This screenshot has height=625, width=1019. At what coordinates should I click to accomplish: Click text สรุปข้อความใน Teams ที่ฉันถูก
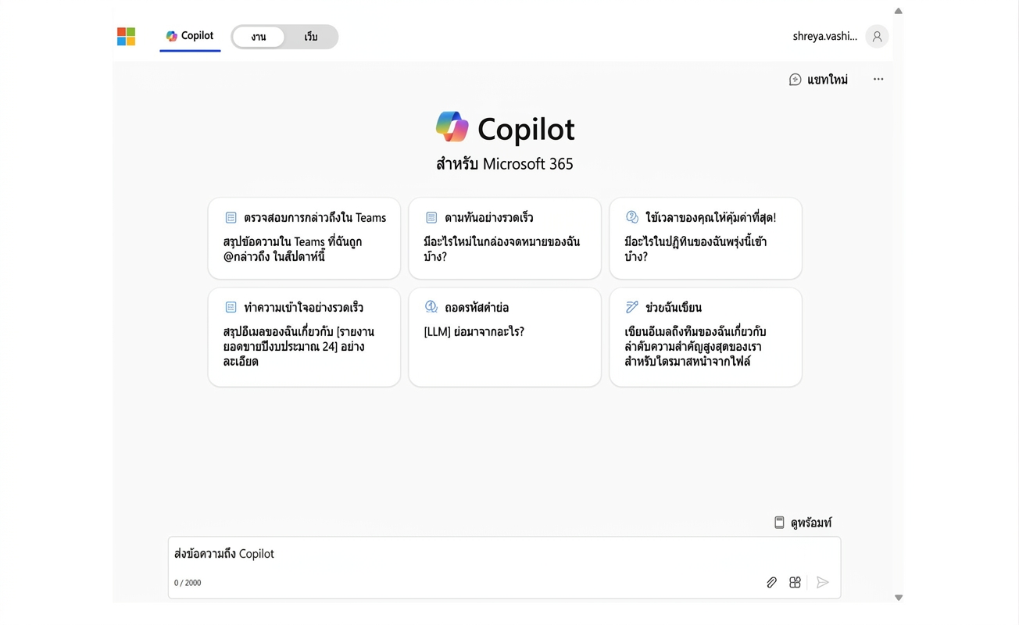click(292, 241)
